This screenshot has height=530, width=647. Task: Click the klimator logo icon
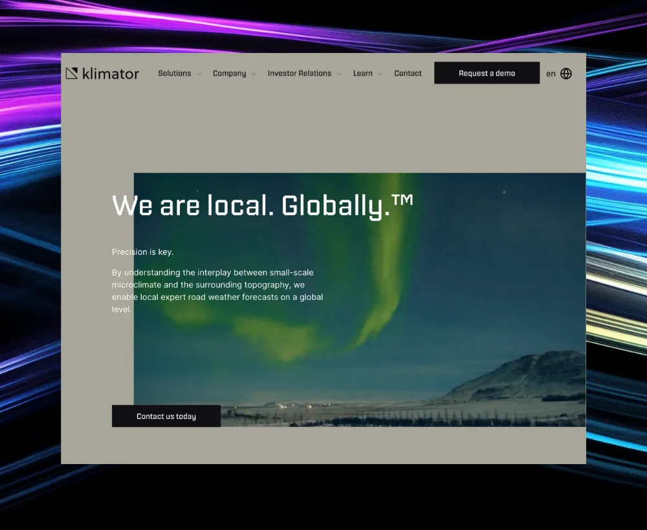tap(72, 74)
